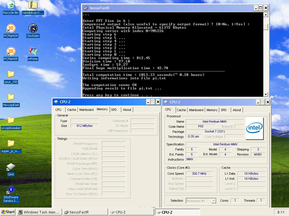This screenshot has height=216, width=289.
Task: Click the left CPU-Z title bar icon
Action: click(56, 102)
